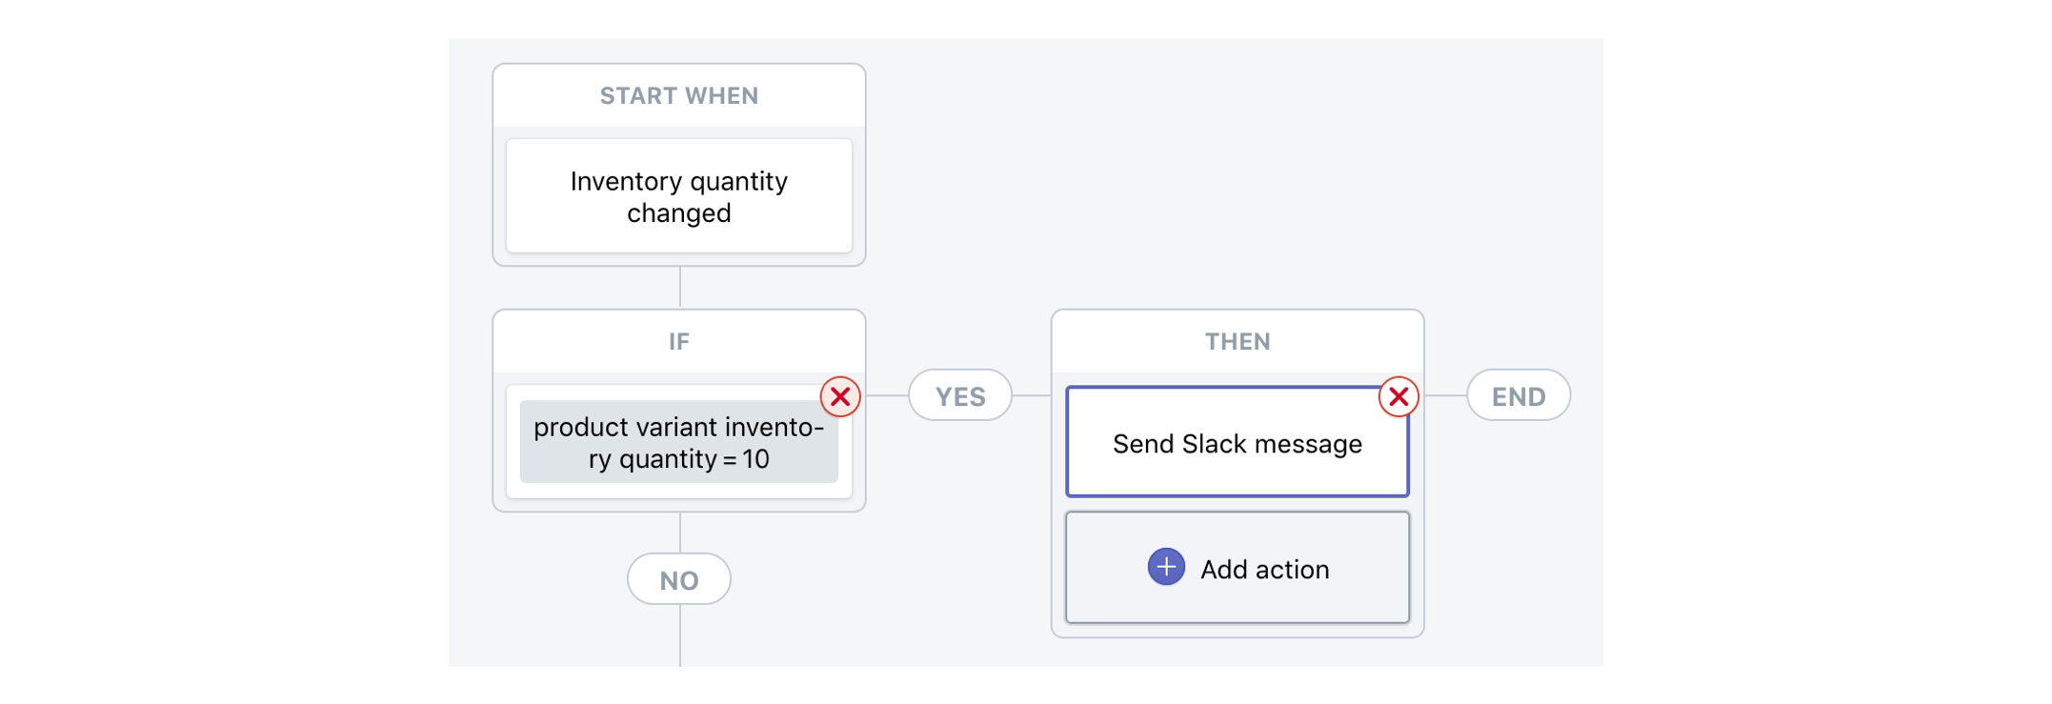This screenshot has height=704, width=2052.
Task: Click the THEN block header
Action: [1237, 342]
